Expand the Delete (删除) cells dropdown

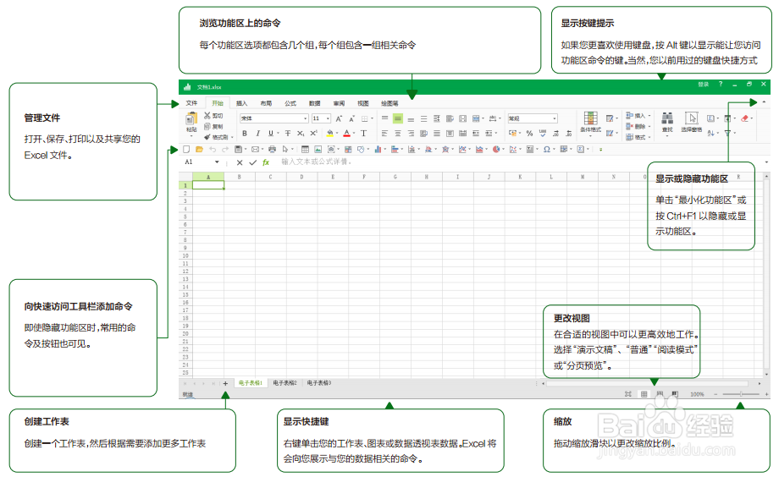[649, 127]
